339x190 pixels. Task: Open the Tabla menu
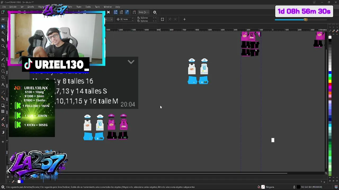tap(88, 7)
